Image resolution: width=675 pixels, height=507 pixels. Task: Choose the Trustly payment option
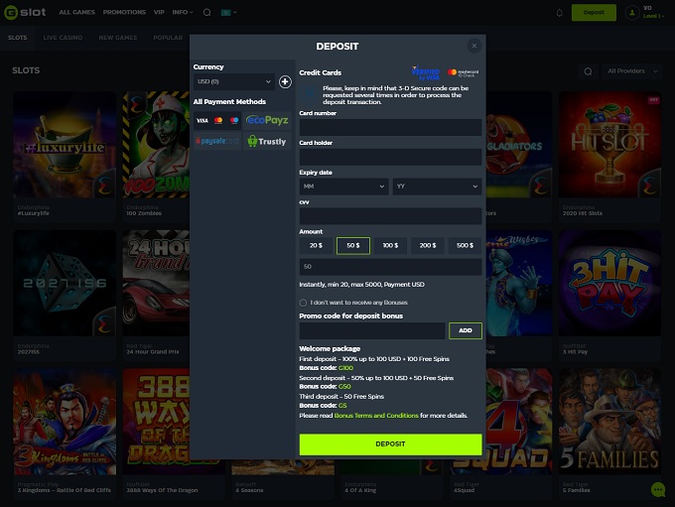(x=266, y=141)
